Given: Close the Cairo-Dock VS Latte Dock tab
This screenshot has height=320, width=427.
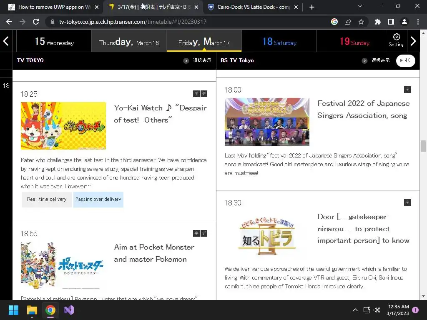Looking at the screenshot, I should coord(296,7).
